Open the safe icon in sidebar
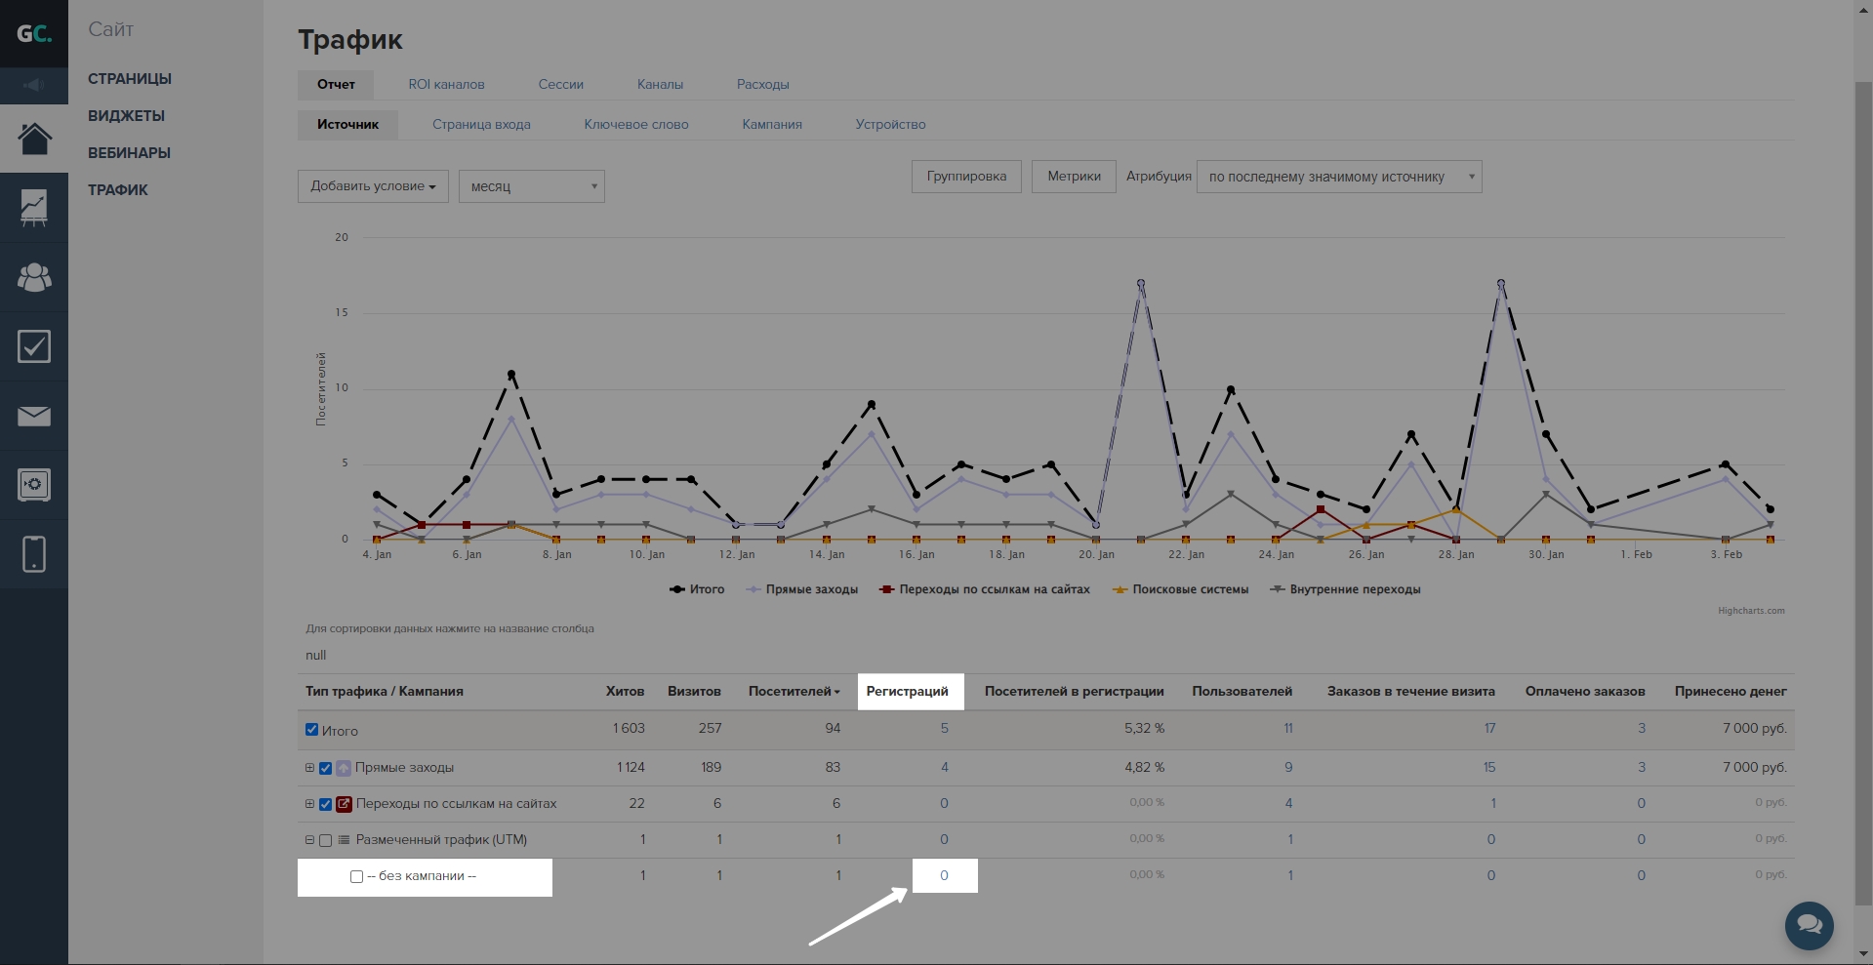This screenshot has width=1873, height=965. [x=34, y=485]
